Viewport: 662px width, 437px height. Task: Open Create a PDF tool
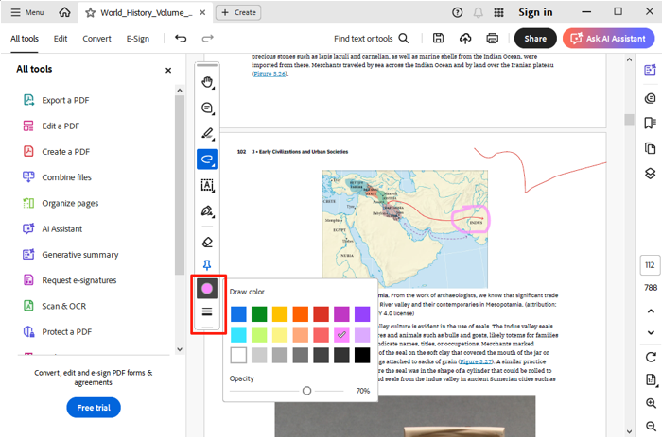click(56, 152)
